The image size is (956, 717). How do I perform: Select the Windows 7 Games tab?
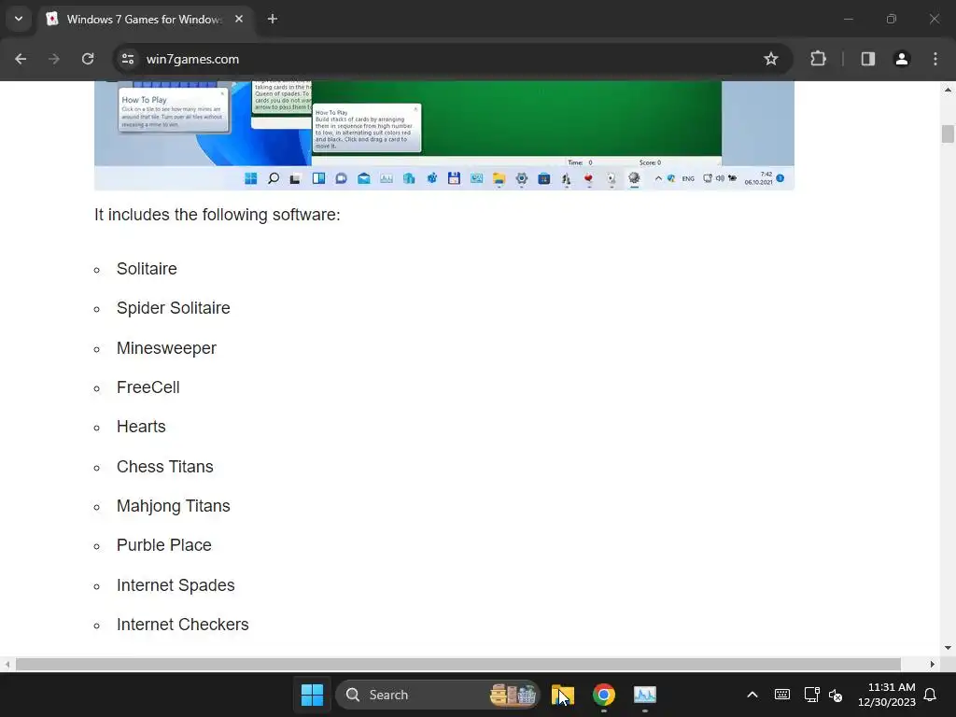145,19
